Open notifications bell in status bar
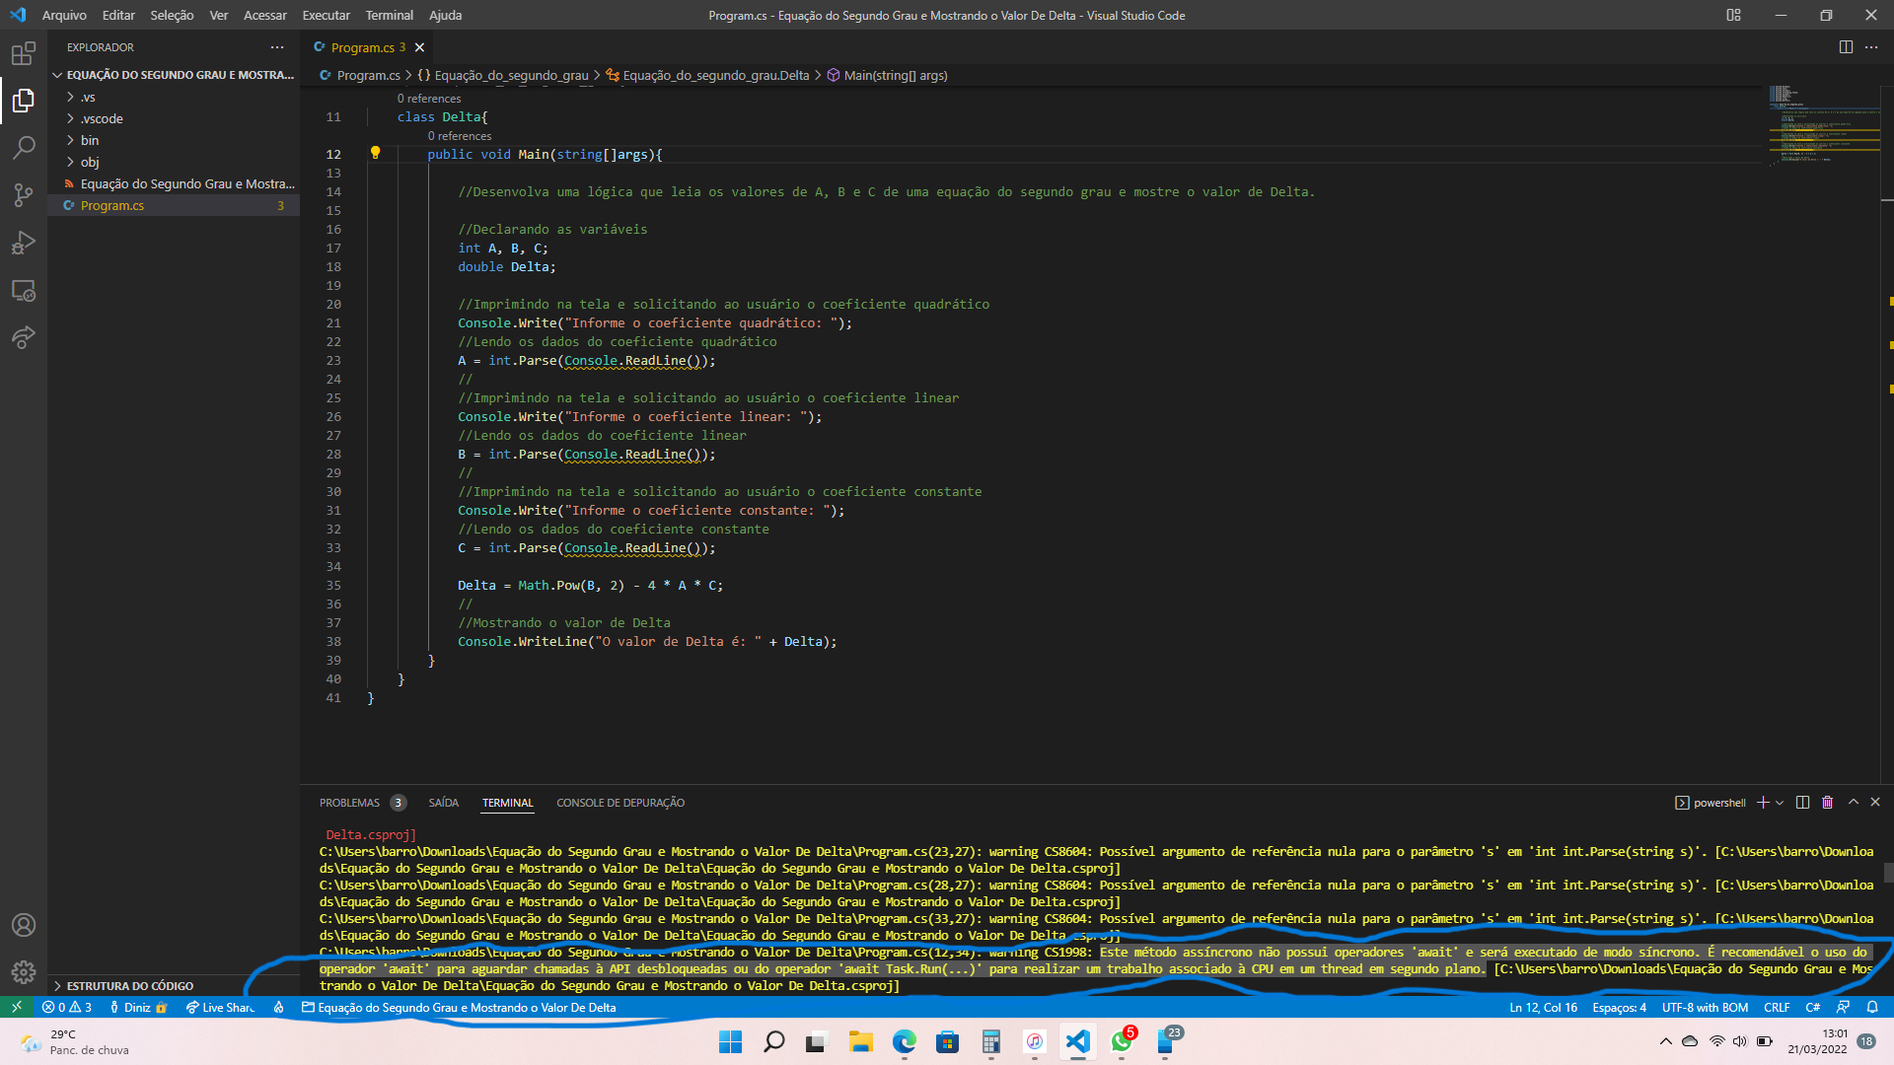This screenshot has width=1894, height=1065. click(1872, 1007)
